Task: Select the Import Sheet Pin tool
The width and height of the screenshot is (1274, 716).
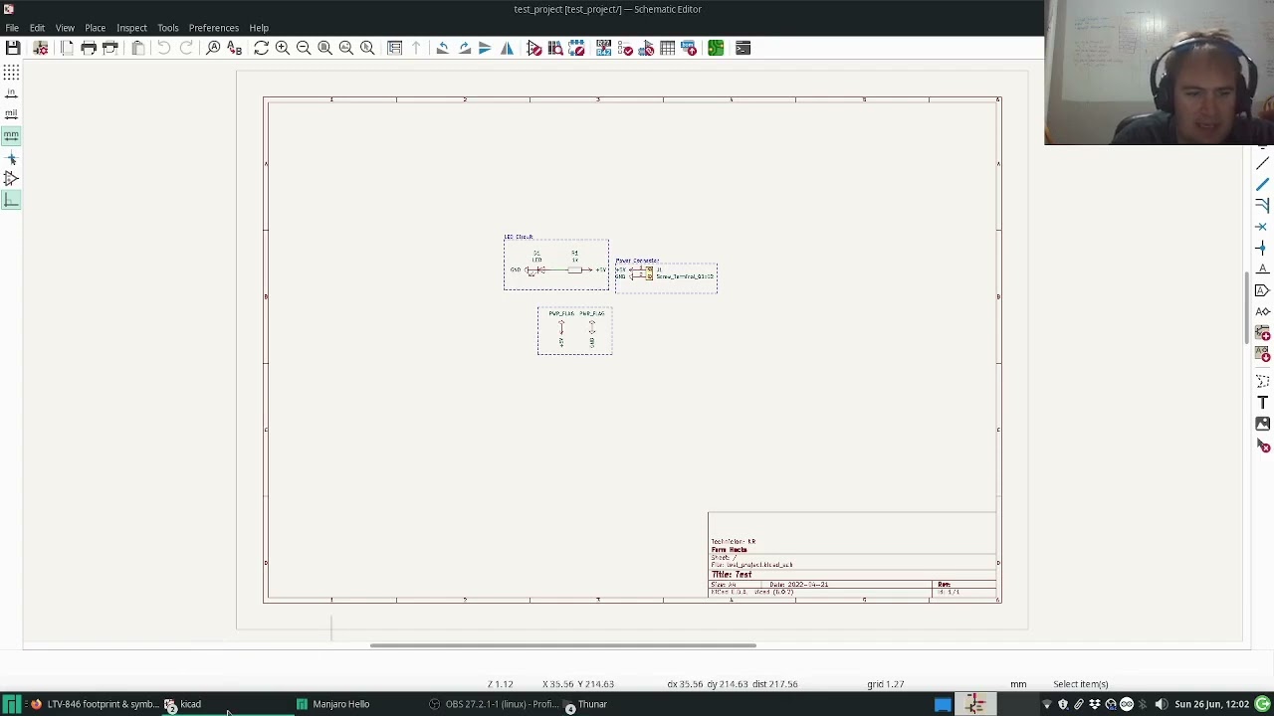Action: click(1262, 354)
